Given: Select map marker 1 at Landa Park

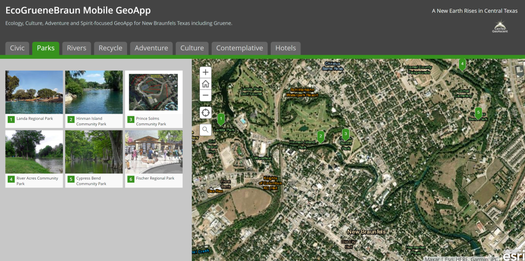Looking at the screenshot, I should [221, 119].
